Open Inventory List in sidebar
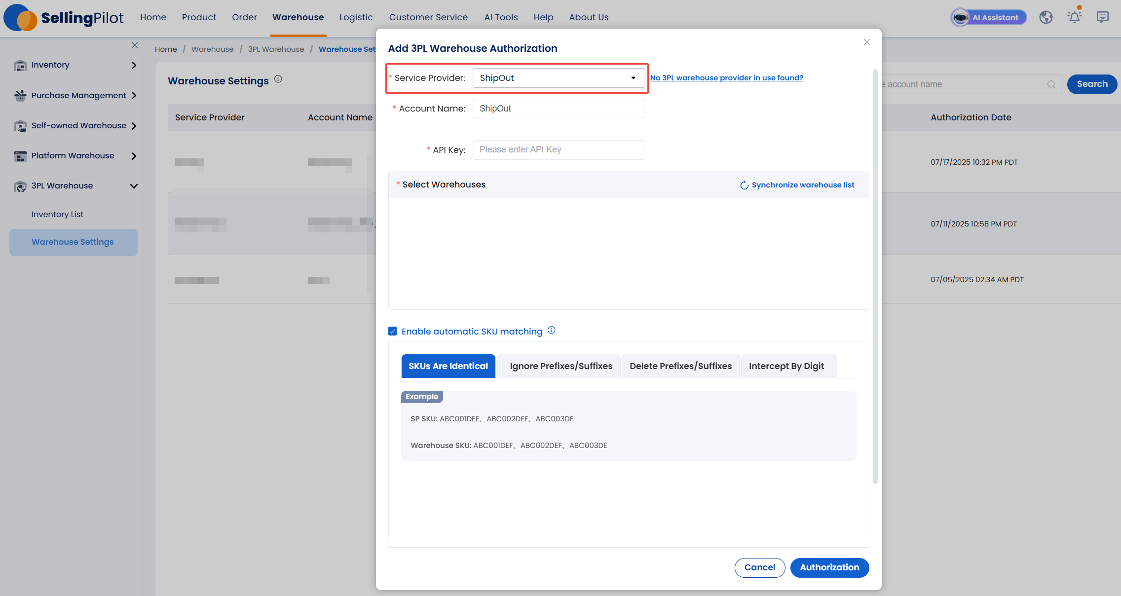The image size is (1121, 596). tap(57, 215)
